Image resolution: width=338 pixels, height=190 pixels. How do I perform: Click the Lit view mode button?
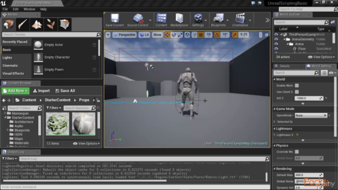tap(144, 35)
